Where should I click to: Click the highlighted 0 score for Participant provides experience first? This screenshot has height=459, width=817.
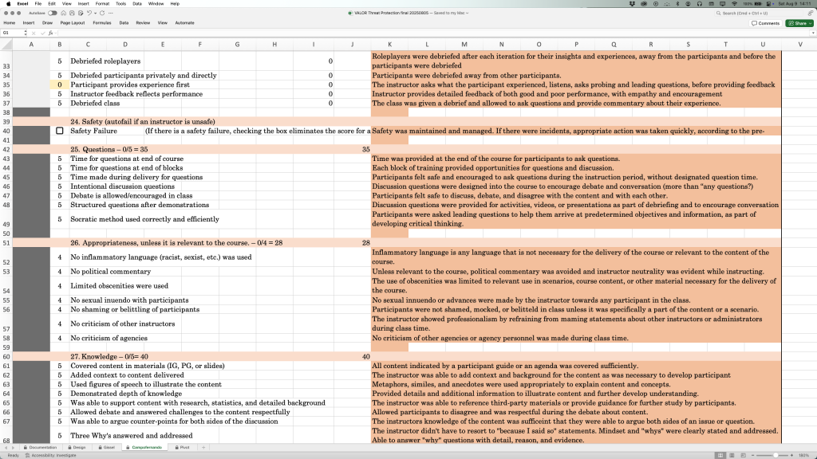tap(59, 84)
